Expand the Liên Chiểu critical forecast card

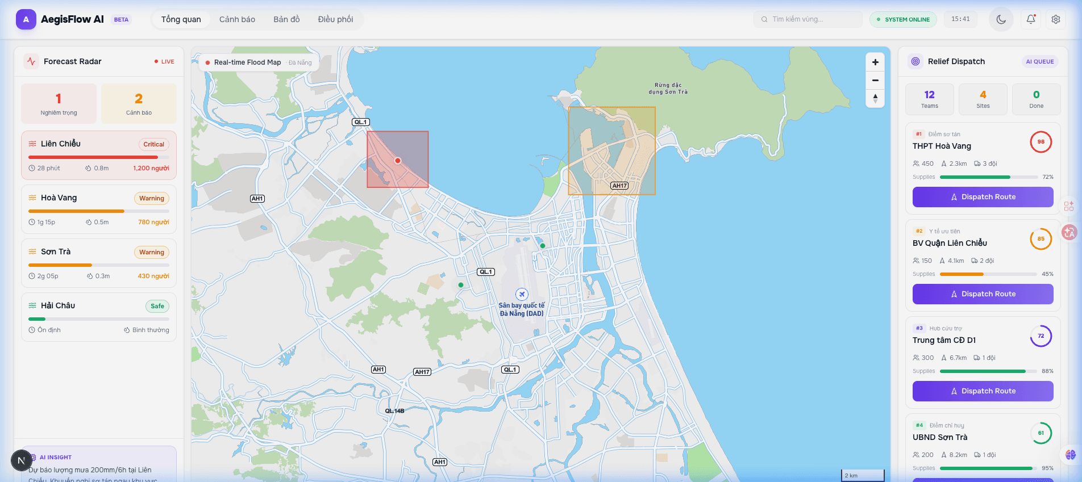(x=99, y=156)
